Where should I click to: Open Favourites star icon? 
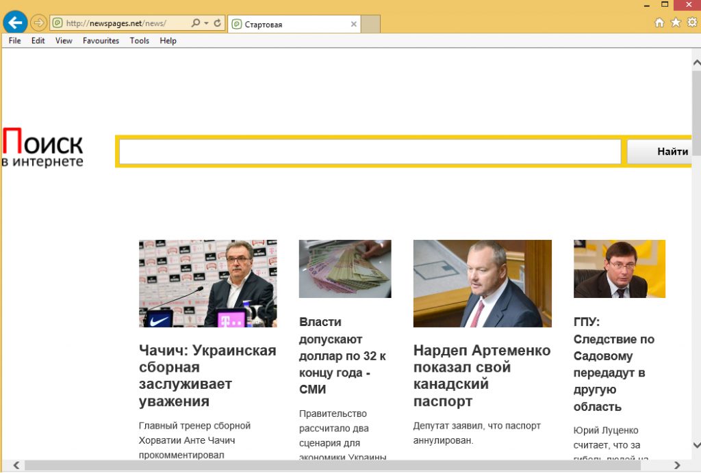point(675,23)
